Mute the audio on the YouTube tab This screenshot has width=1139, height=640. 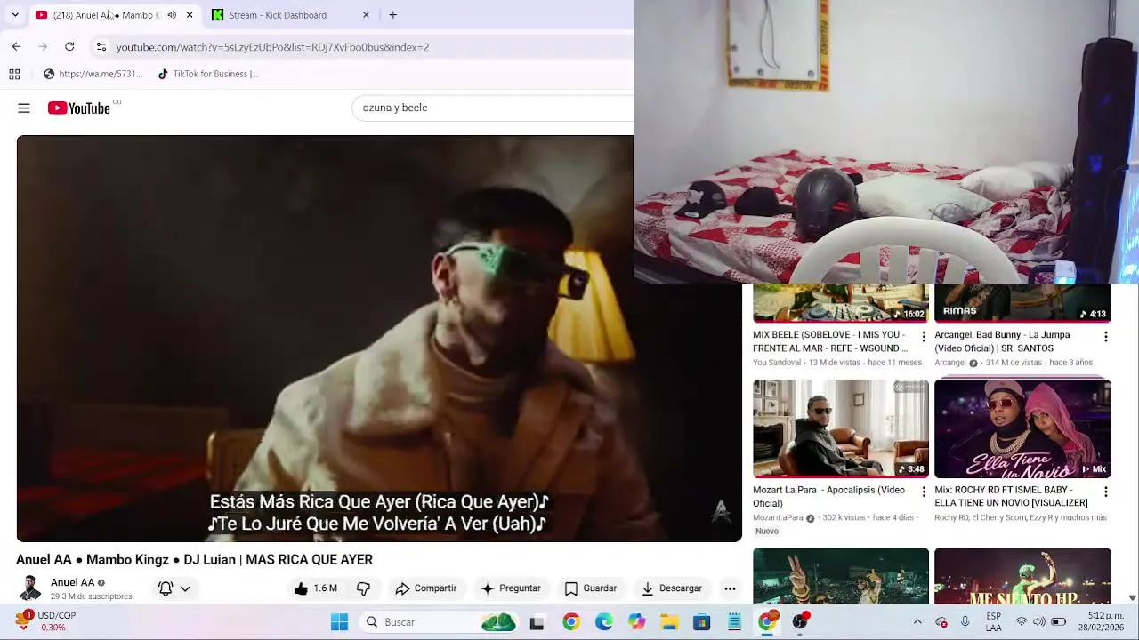[x=172, y=15]
